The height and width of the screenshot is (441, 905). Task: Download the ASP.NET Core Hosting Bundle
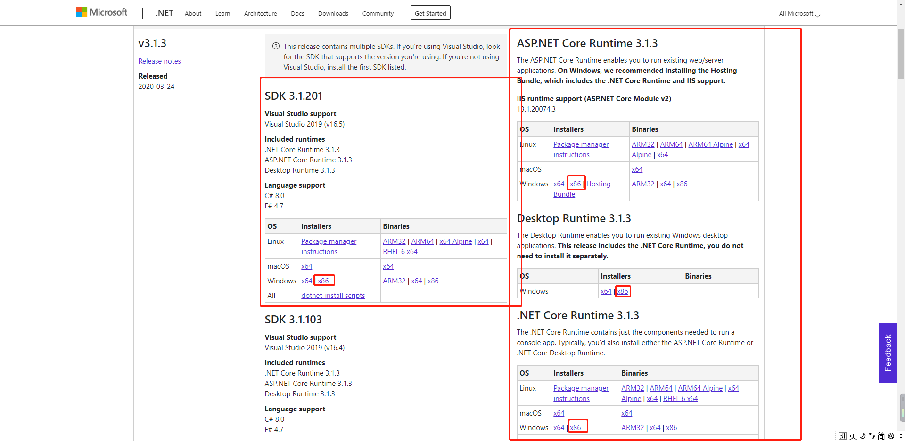click(x=582, y=189)
